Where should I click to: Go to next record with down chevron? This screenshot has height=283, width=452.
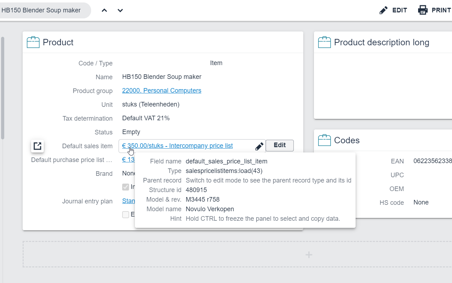pyautogui.click(x=120, y=10)
